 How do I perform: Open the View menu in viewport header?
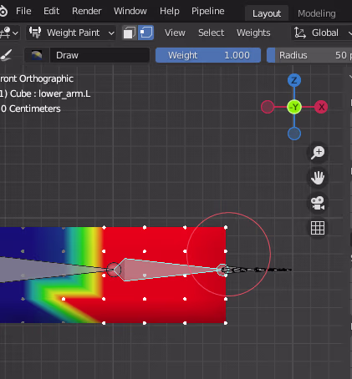tap(175, 33)
